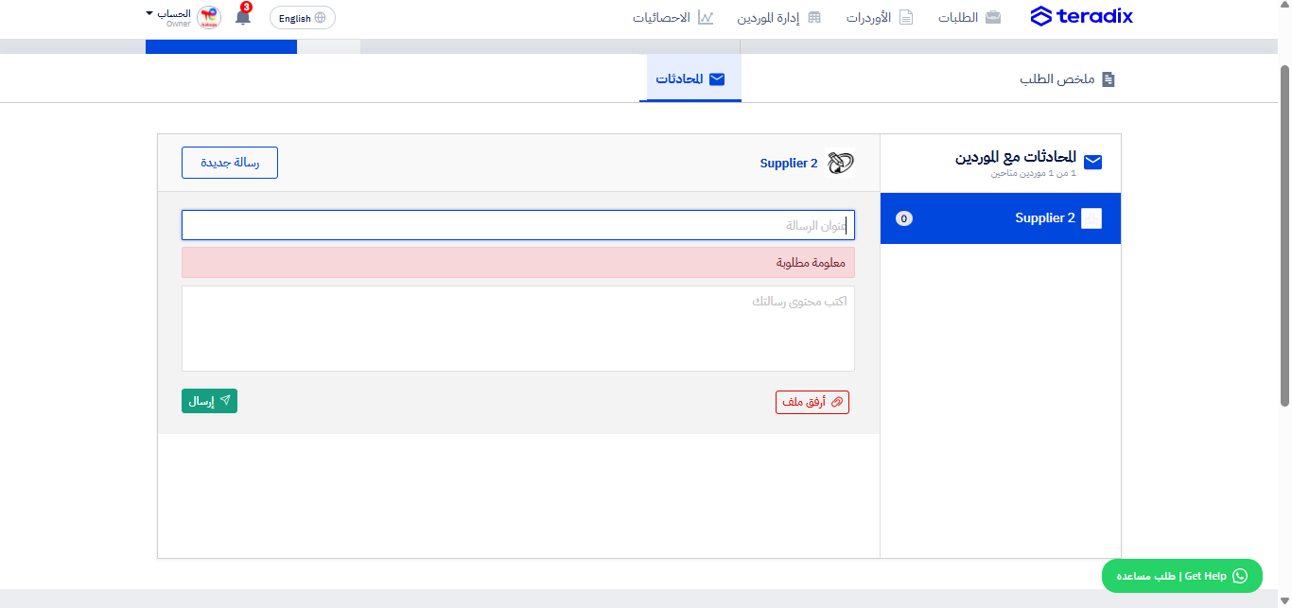
Task: Focus the عنوان الرسالة title field
Action: pyautogui.click(x=518, y=225)
